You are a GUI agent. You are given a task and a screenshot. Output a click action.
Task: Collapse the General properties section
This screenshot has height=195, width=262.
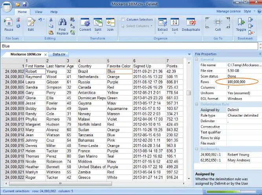197,59
